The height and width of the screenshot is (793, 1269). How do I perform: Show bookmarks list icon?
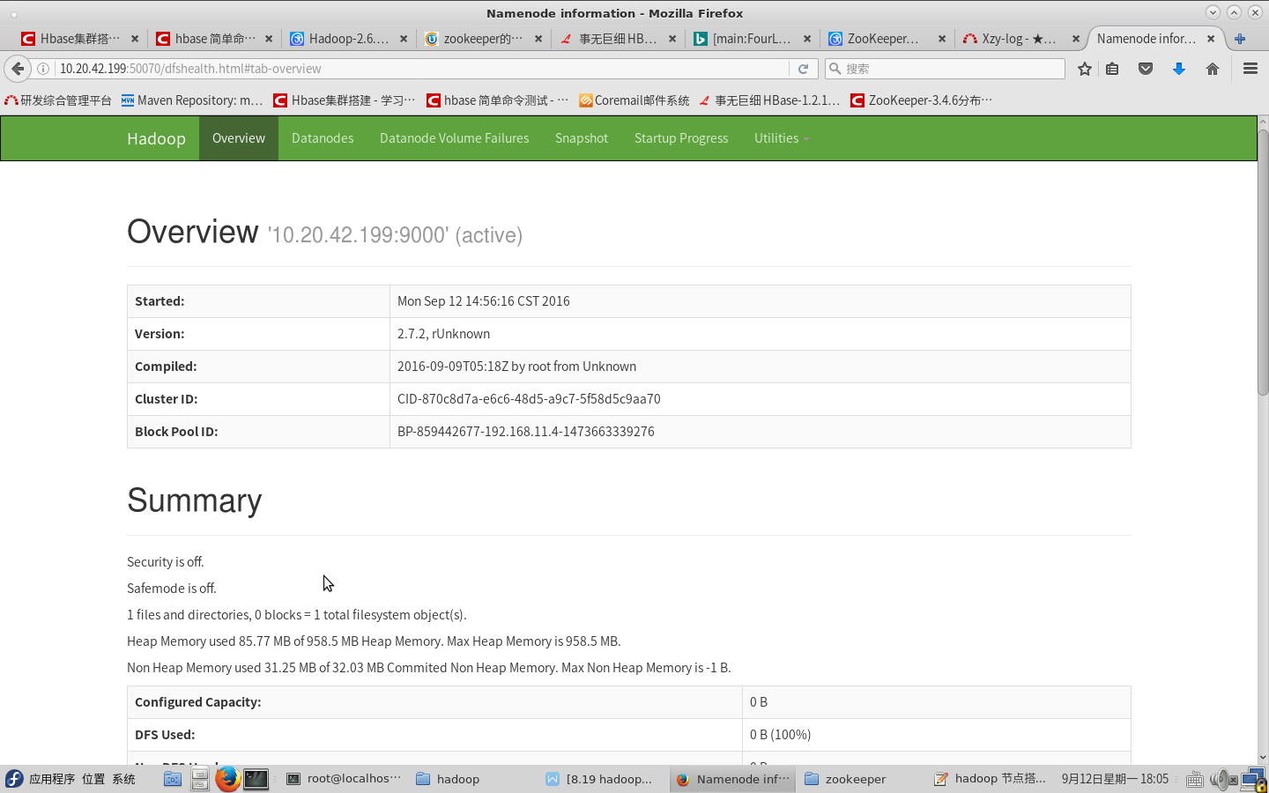pyautogui.click(x=1113, y=69)
